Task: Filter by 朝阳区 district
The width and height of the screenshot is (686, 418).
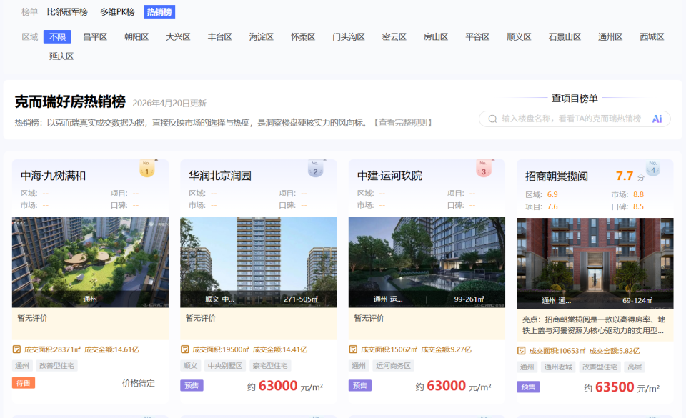Action: coord(136,36)
